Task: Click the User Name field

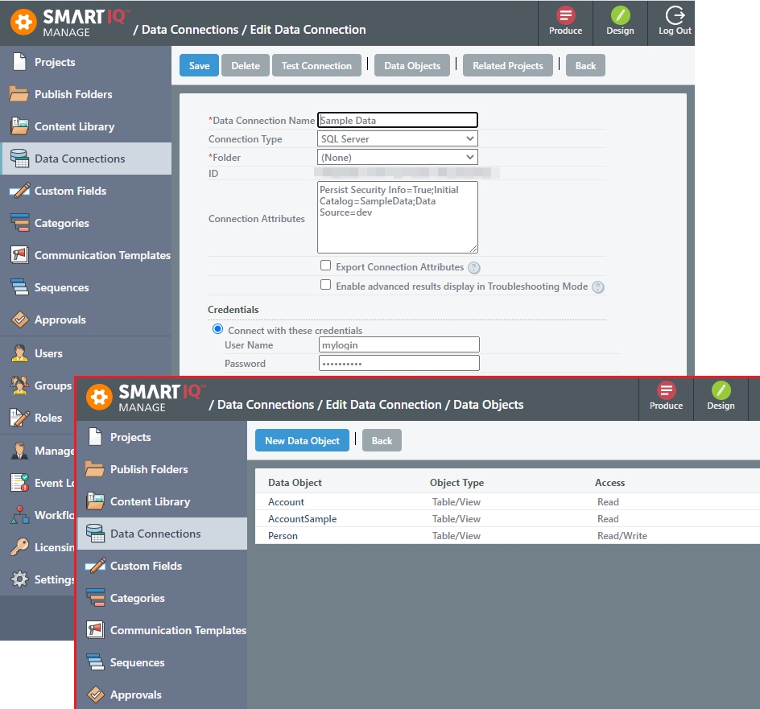Action: click(x=399, y=344)
